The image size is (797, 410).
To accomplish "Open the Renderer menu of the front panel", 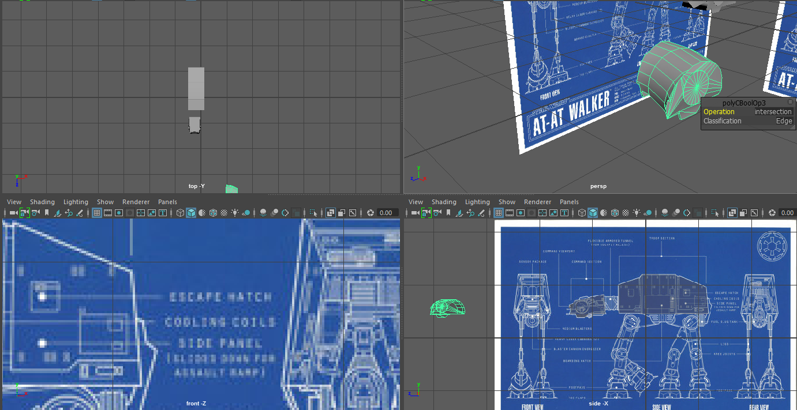I will [136, 202].
